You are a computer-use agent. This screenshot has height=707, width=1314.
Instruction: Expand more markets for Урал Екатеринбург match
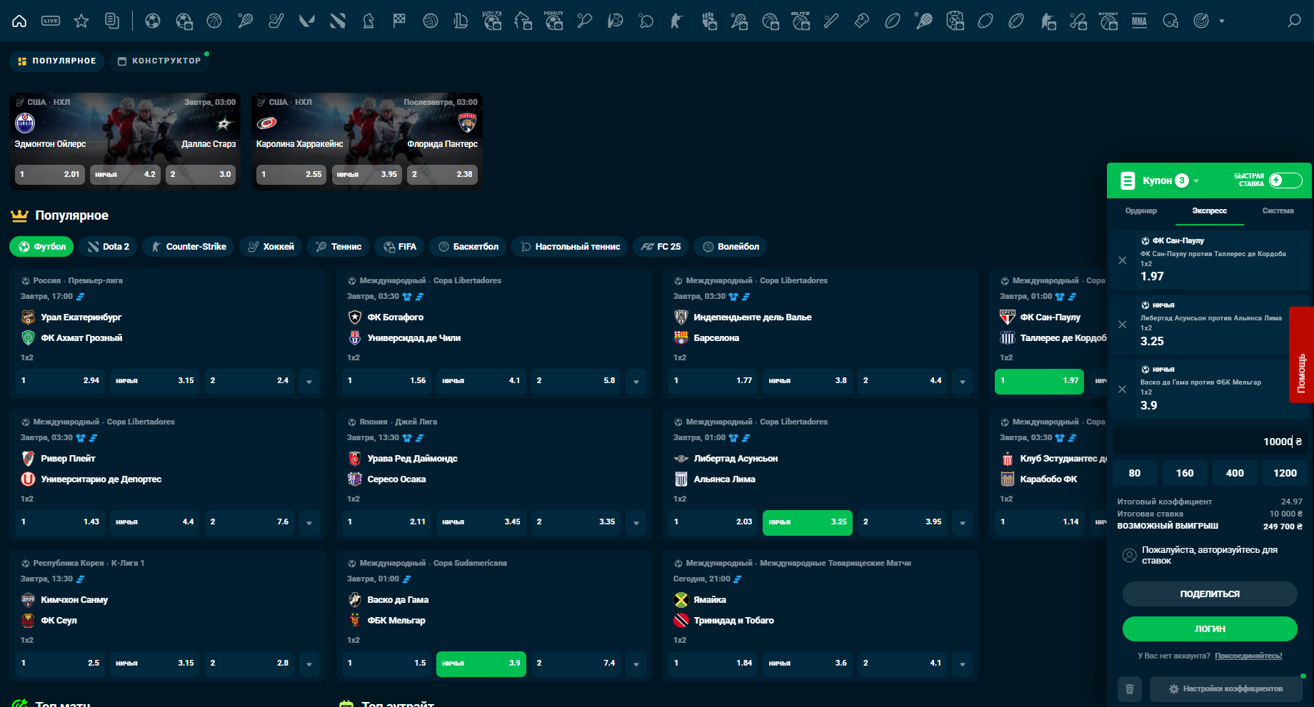309,382
